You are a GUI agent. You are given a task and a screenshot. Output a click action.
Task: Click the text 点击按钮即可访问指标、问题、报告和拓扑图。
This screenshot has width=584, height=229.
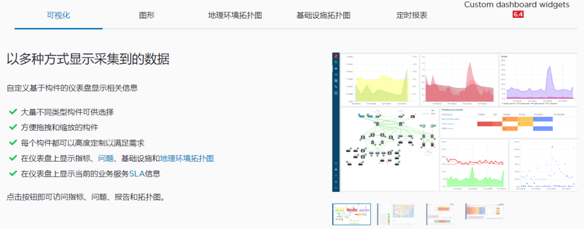click(85, 197)
